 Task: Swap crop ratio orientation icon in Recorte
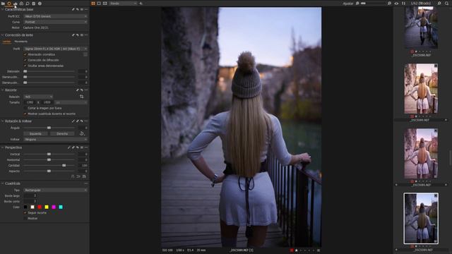82,97
